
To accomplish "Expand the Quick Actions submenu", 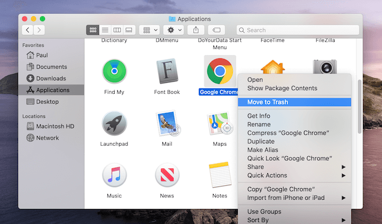I will pyautogui.click(x=295, y=175).
